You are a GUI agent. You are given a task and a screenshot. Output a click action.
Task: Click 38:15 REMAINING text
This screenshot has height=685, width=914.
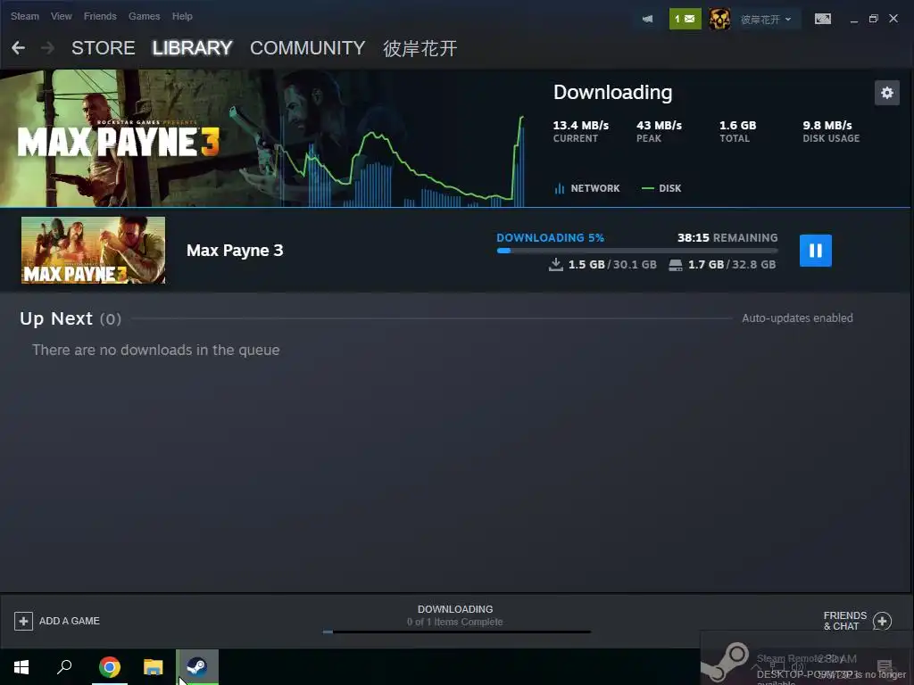click(727, 237)
